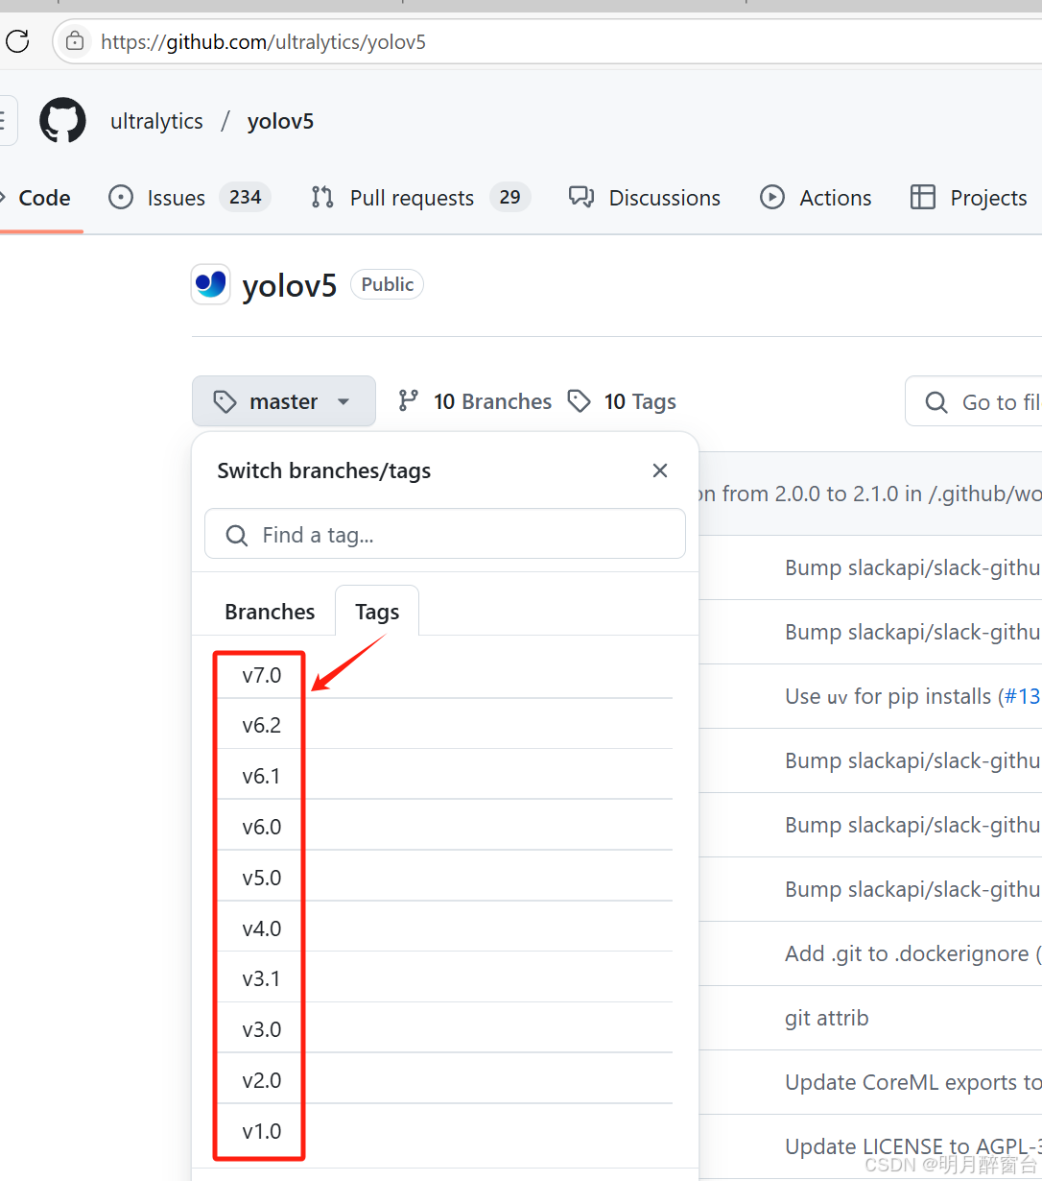This screenshot has width=1042, height=1181.
Task: Open the 'Update CoreML exports' commit message
Action: [912, 1082]
